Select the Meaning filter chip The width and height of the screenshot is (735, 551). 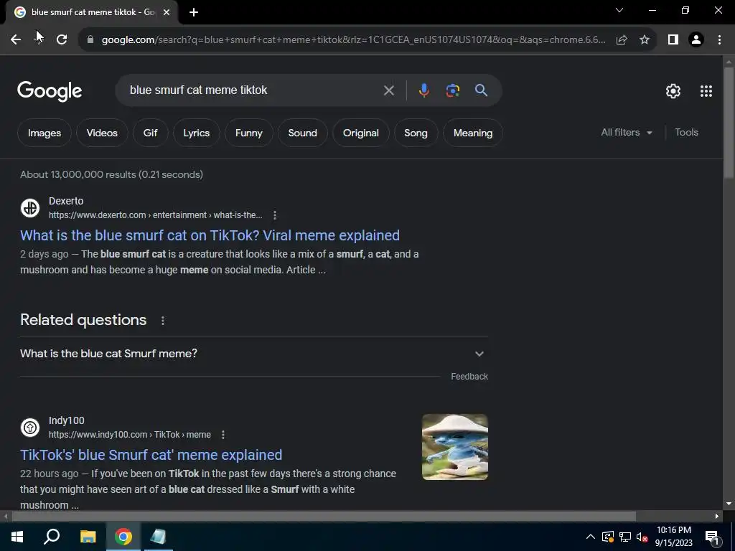click(x=473, y=133)
